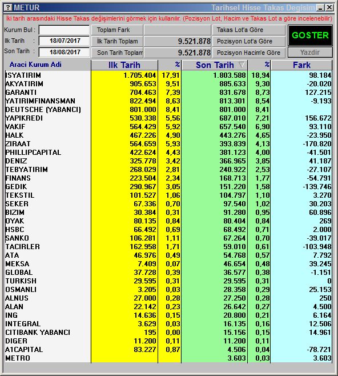Click the Son Tarih Toplam button
This screenshot has height=376, width=338.
tap(117, 53)
